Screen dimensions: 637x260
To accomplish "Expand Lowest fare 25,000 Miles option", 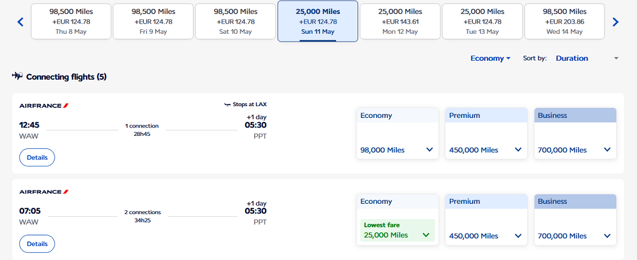I will click(x=397, y=230).
